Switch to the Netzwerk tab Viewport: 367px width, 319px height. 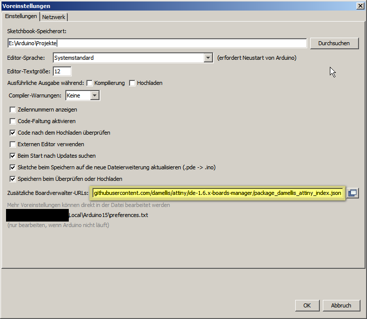coord(54,17)
